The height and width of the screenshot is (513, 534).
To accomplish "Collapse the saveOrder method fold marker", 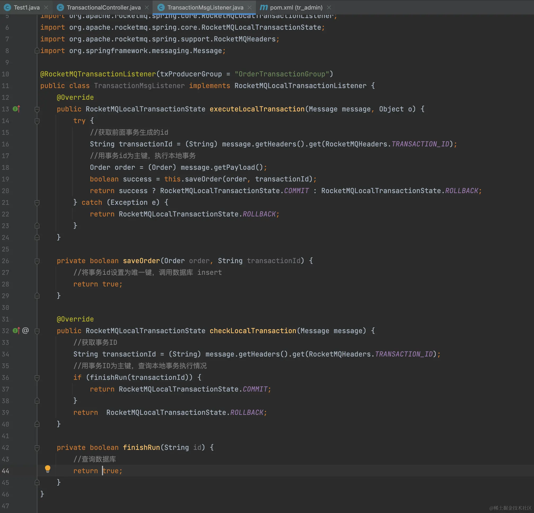I will (37, 261).
